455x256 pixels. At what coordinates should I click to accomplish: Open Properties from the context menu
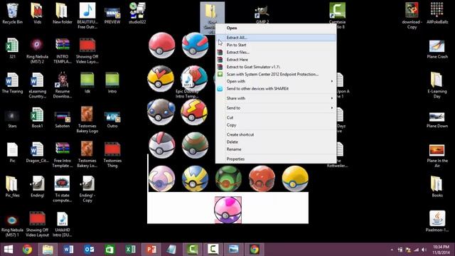click(276, 159)
